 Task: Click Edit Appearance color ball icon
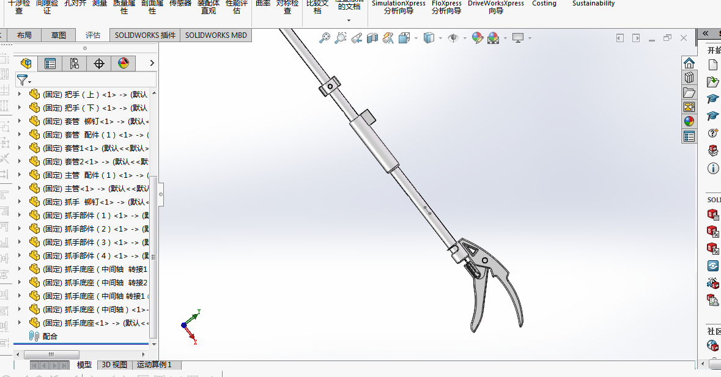(x=478, y=38)
